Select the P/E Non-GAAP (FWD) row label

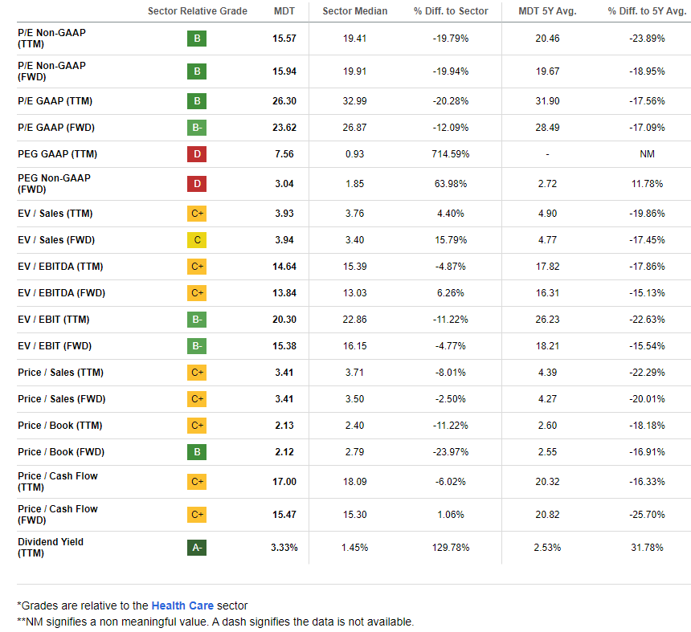[x=51, y=71]
